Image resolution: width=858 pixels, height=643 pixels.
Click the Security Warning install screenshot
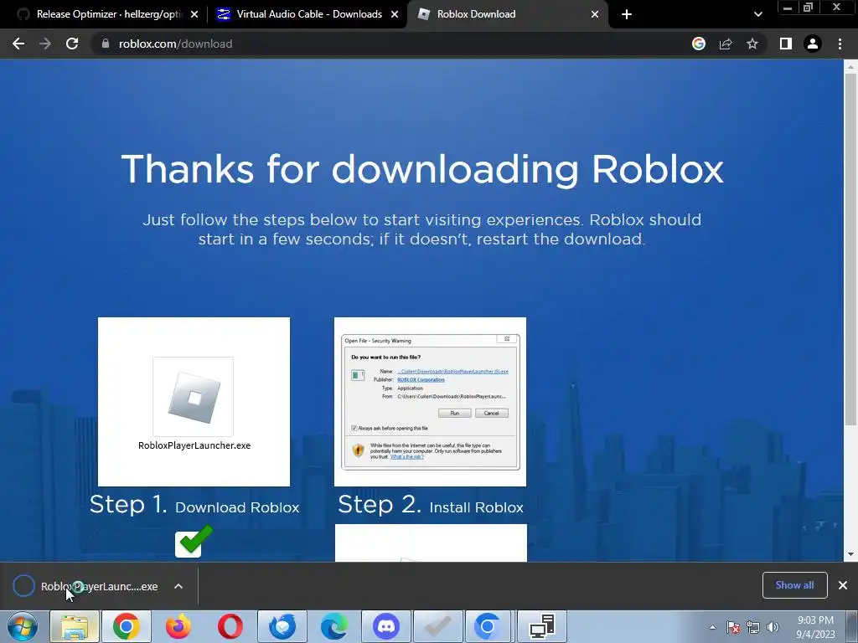point(430,402)
